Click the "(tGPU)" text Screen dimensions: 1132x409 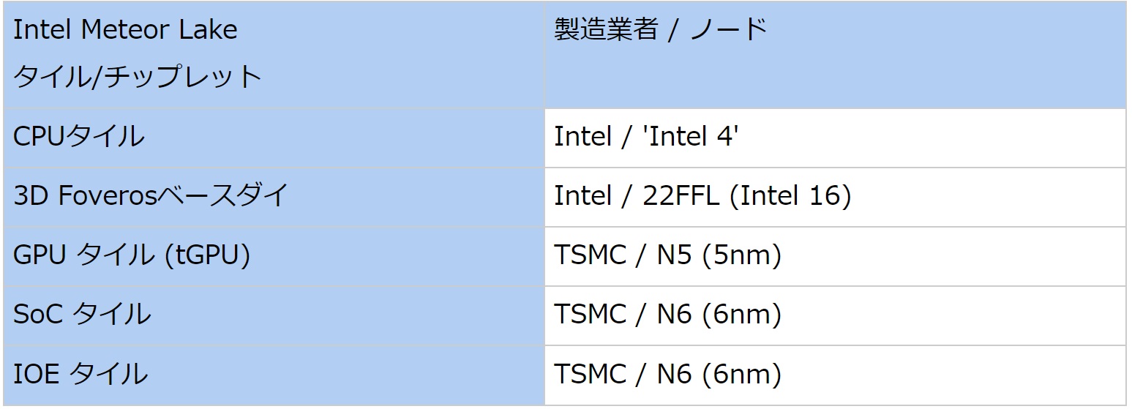[203, 255]
